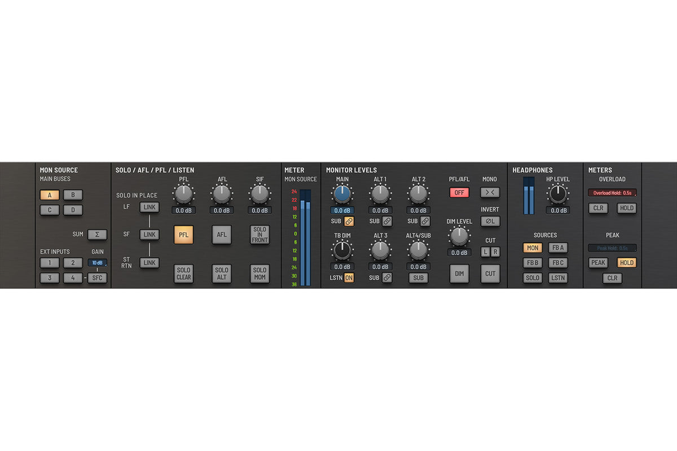Click the SUM sigma button
677x451 pixels.
(x=97, y=235)
